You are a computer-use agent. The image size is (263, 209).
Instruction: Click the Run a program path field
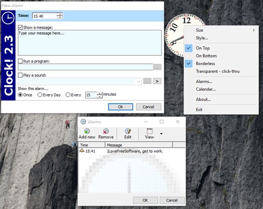85,67
